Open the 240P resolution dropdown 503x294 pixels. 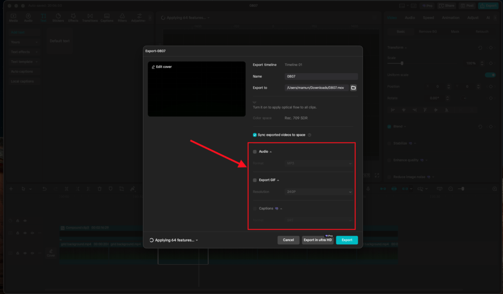319,192
